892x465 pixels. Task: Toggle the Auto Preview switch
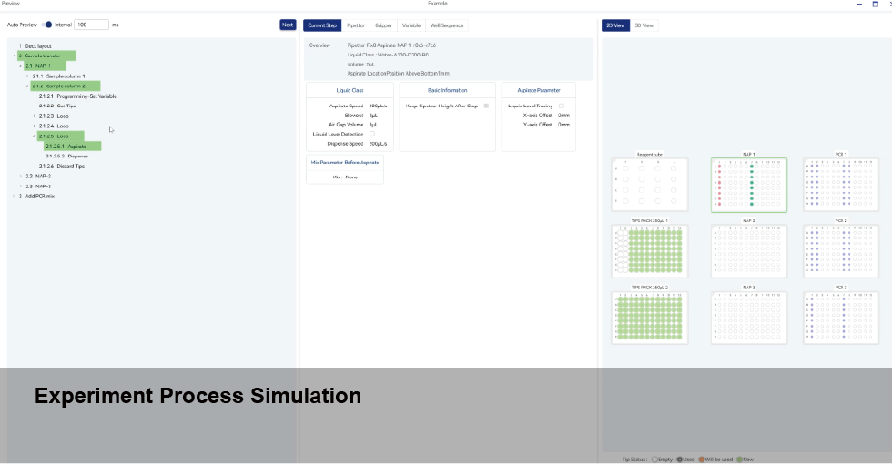pos(47,25)
